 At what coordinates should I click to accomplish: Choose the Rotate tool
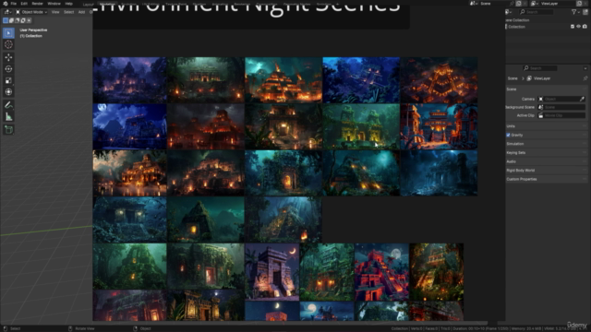(8, 69)
